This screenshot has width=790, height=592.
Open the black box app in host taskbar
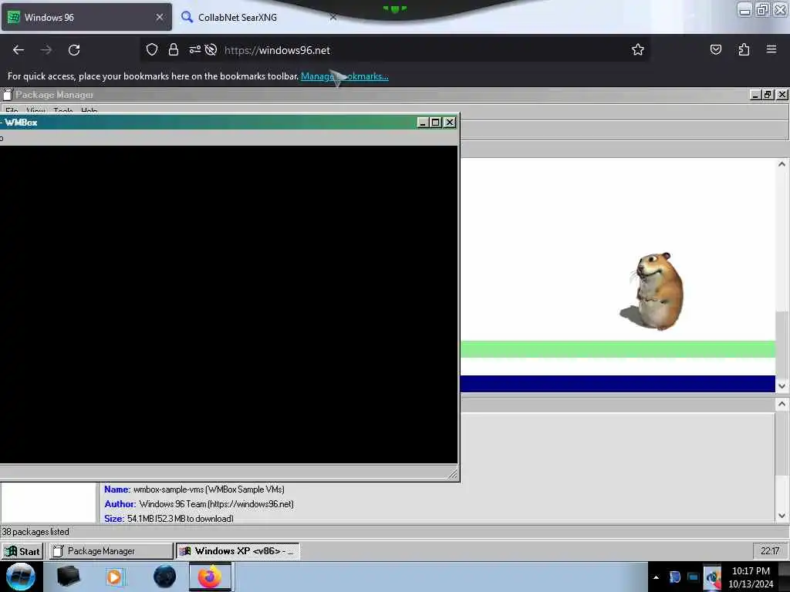pyautogui.click(x=69, y=577)
